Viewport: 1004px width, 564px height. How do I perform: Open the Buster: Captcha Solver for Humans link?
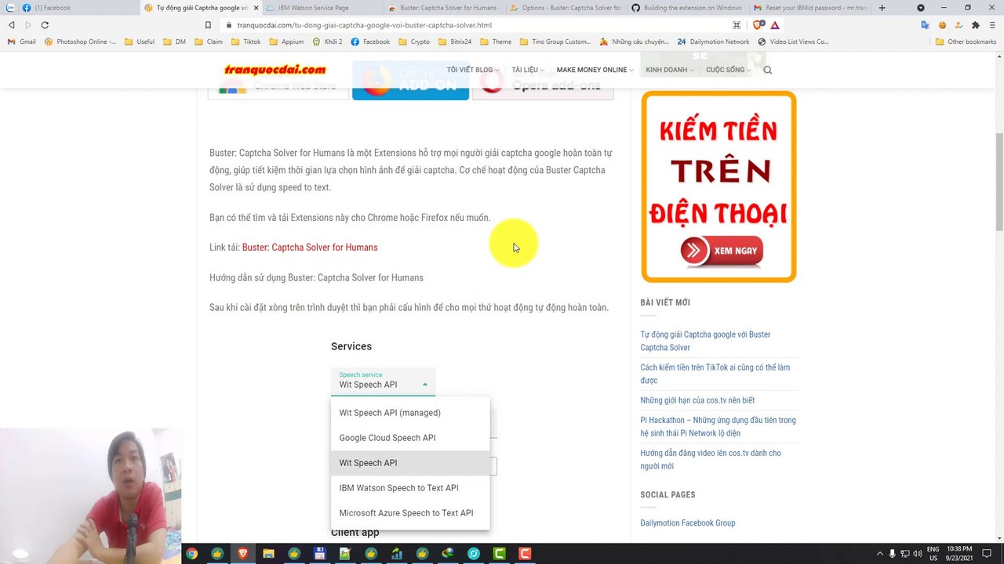click(x=310, y=248)
